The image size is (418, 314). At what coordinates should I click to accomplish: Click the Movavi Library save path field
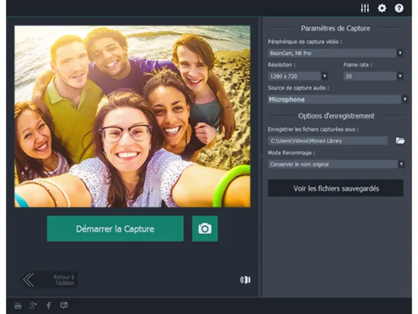pos(328,141)
